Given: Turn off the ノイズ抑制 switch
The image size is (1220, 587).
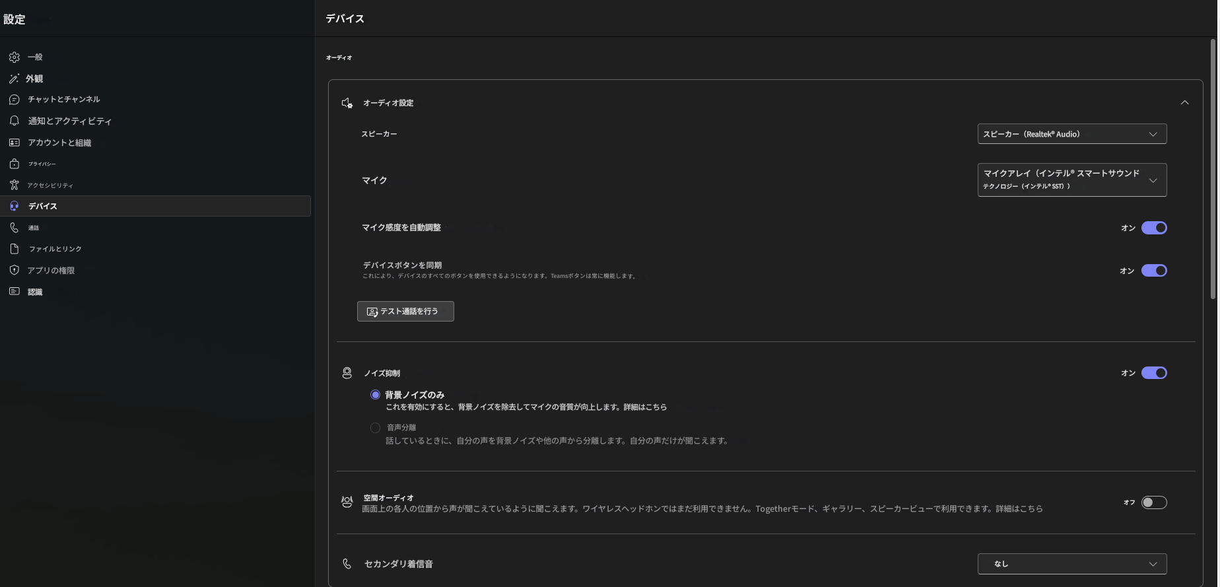Looking at the screenshot, I should [x=1154, y=373].
